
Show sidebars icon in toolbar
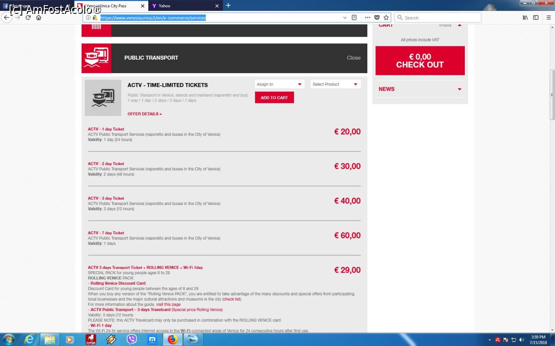click(x=536, y=18)
